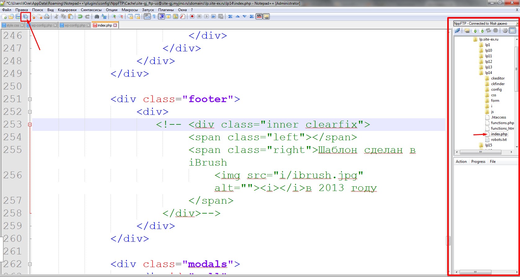
Task: Click the Open file toolbar icon
Action: pos(11,16)
